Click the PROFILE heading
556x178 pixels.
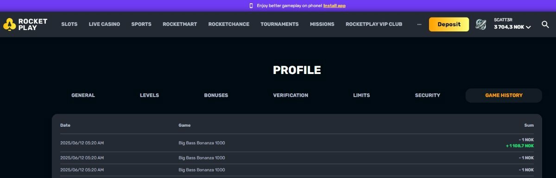[297, 70]
